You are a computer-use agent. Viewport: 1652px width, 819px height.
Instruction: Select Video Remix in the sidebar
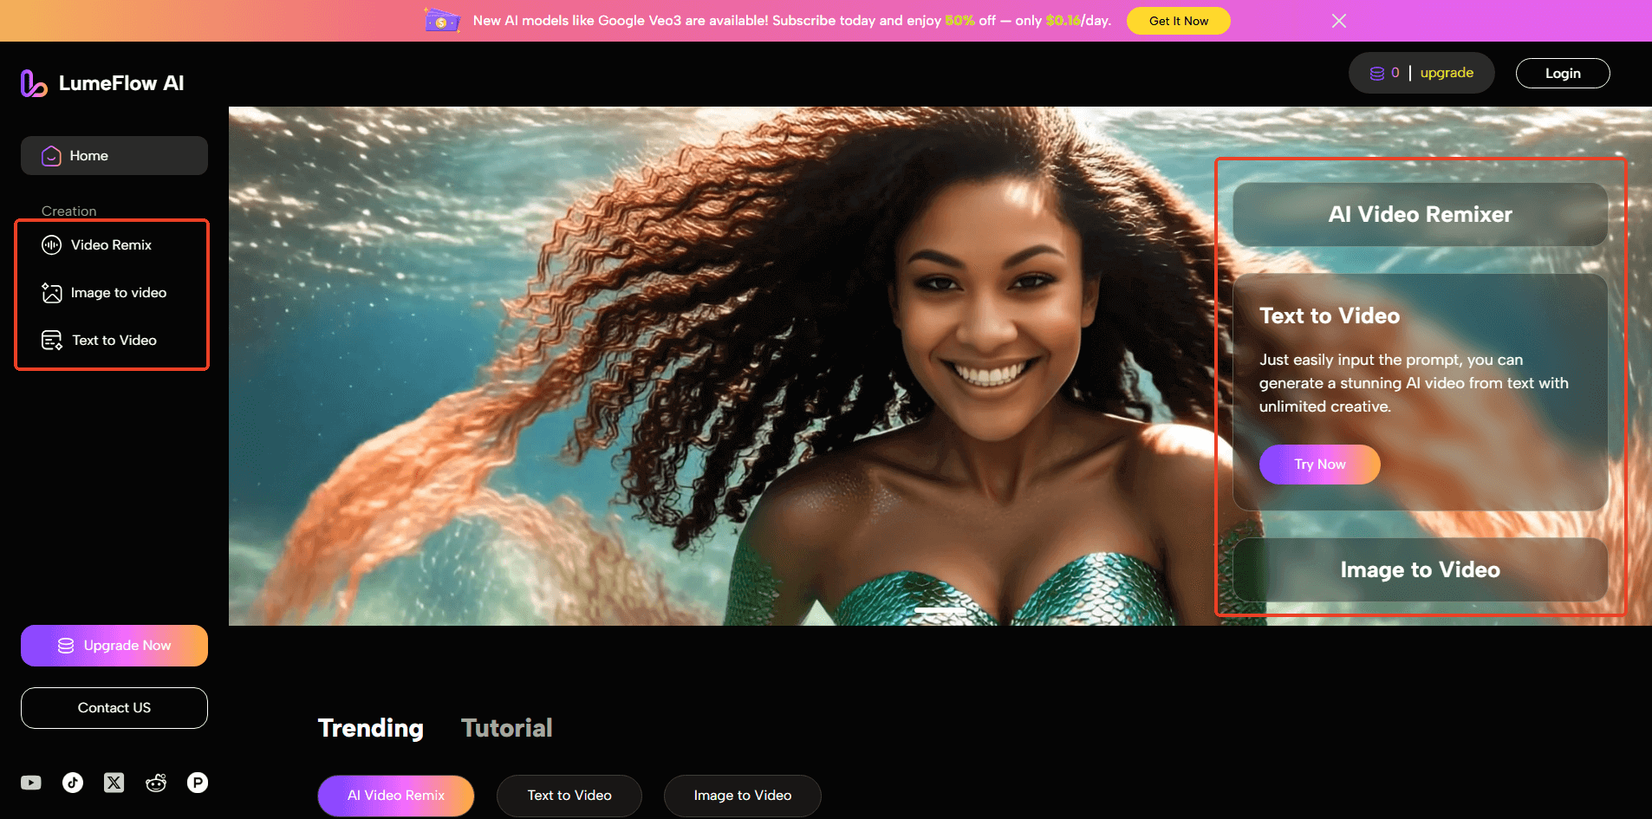(x=111, y=245)
